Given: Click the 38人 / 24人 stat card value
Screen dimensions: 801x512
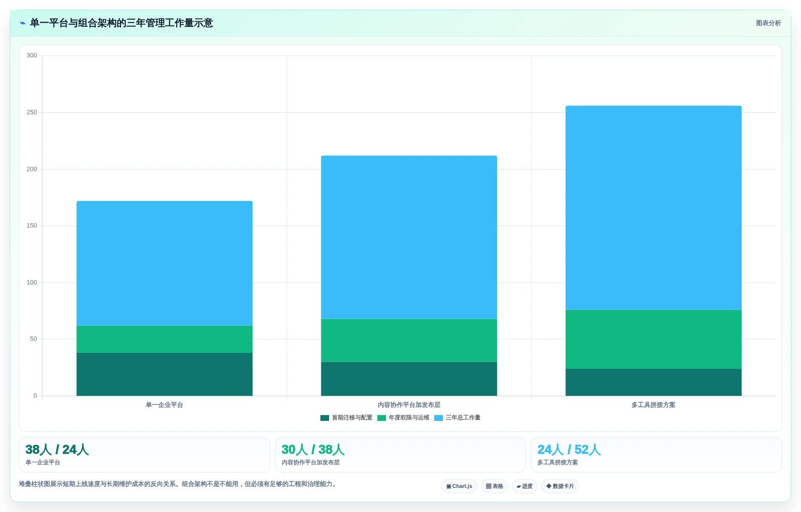Looking at the screenshot, I should (57, 450).
